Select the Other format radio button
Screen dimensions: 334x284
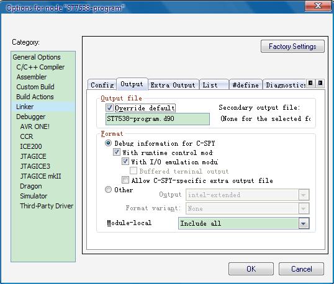click(x=108, y=190)
